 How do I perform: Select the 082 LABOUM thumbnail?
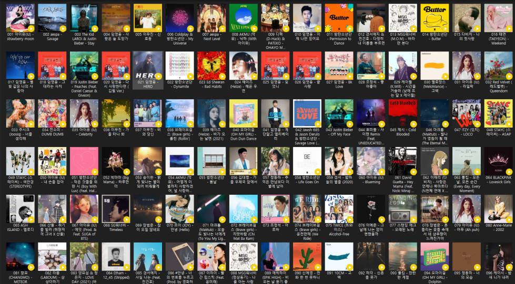pos(52,257)
